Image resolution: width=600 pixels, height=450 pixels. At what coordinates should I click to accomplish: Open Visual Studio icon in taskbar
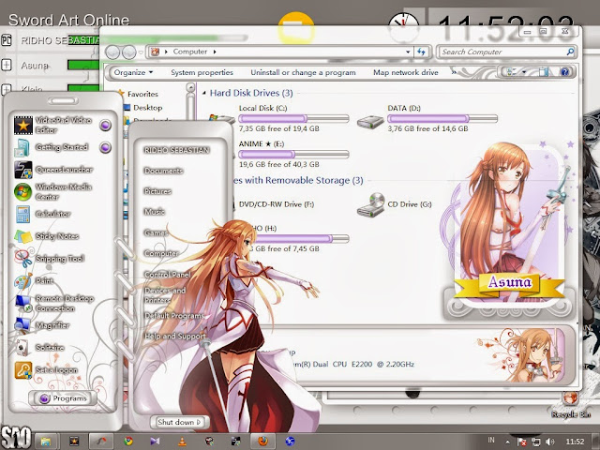tap(155, 442)
